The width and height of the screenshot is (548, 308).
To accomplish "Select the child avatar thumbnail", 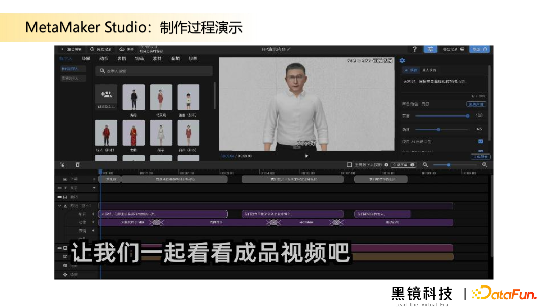I will point(188,97).
